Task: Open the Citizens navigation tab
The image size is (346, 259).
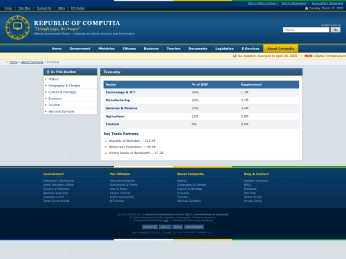Action: tap(129, 49)
